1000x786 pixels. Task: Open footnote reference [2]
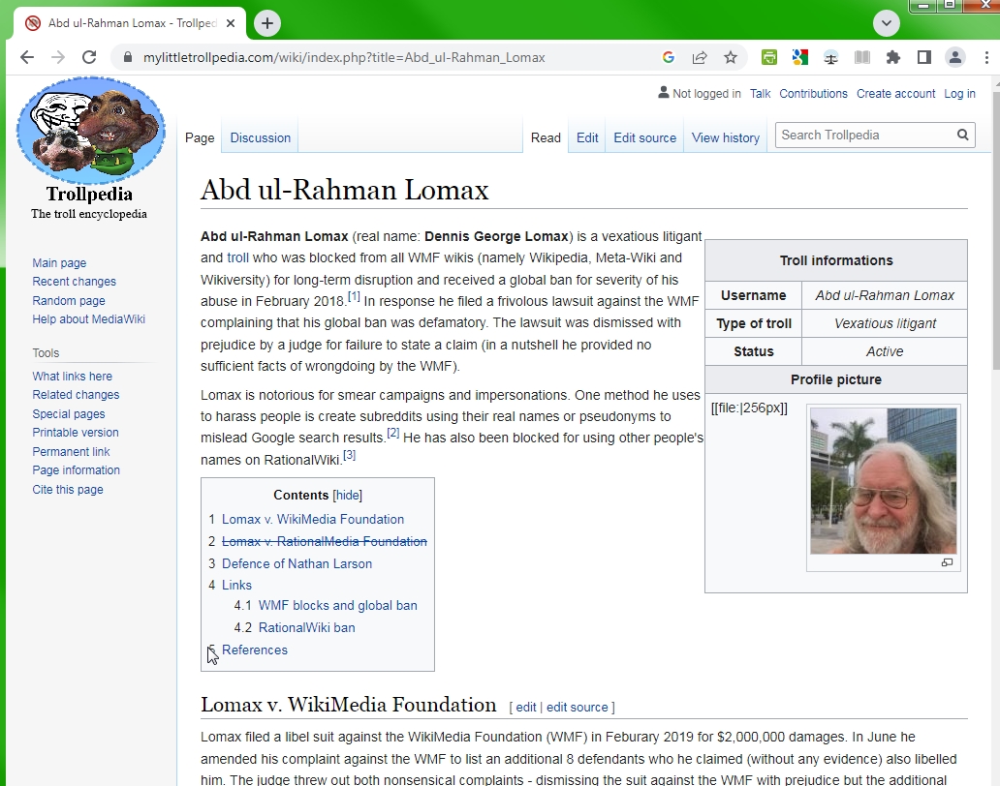(392, 433)
